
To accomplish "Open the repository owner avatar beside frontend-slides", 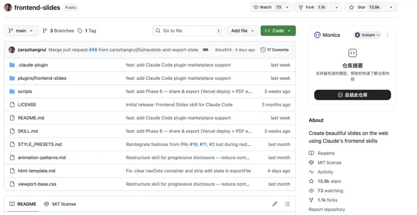I will pyautogui.click(x=8, y=7).
